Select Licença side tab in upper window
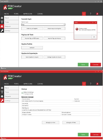The height and width of the screenshot is (140, 103). 11,31
